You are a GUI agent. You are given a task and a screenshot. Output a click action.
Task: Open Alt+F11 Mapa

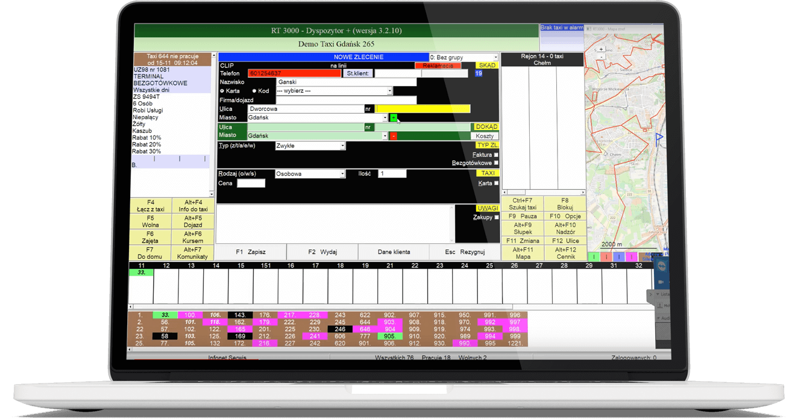(x=523, y=253)
